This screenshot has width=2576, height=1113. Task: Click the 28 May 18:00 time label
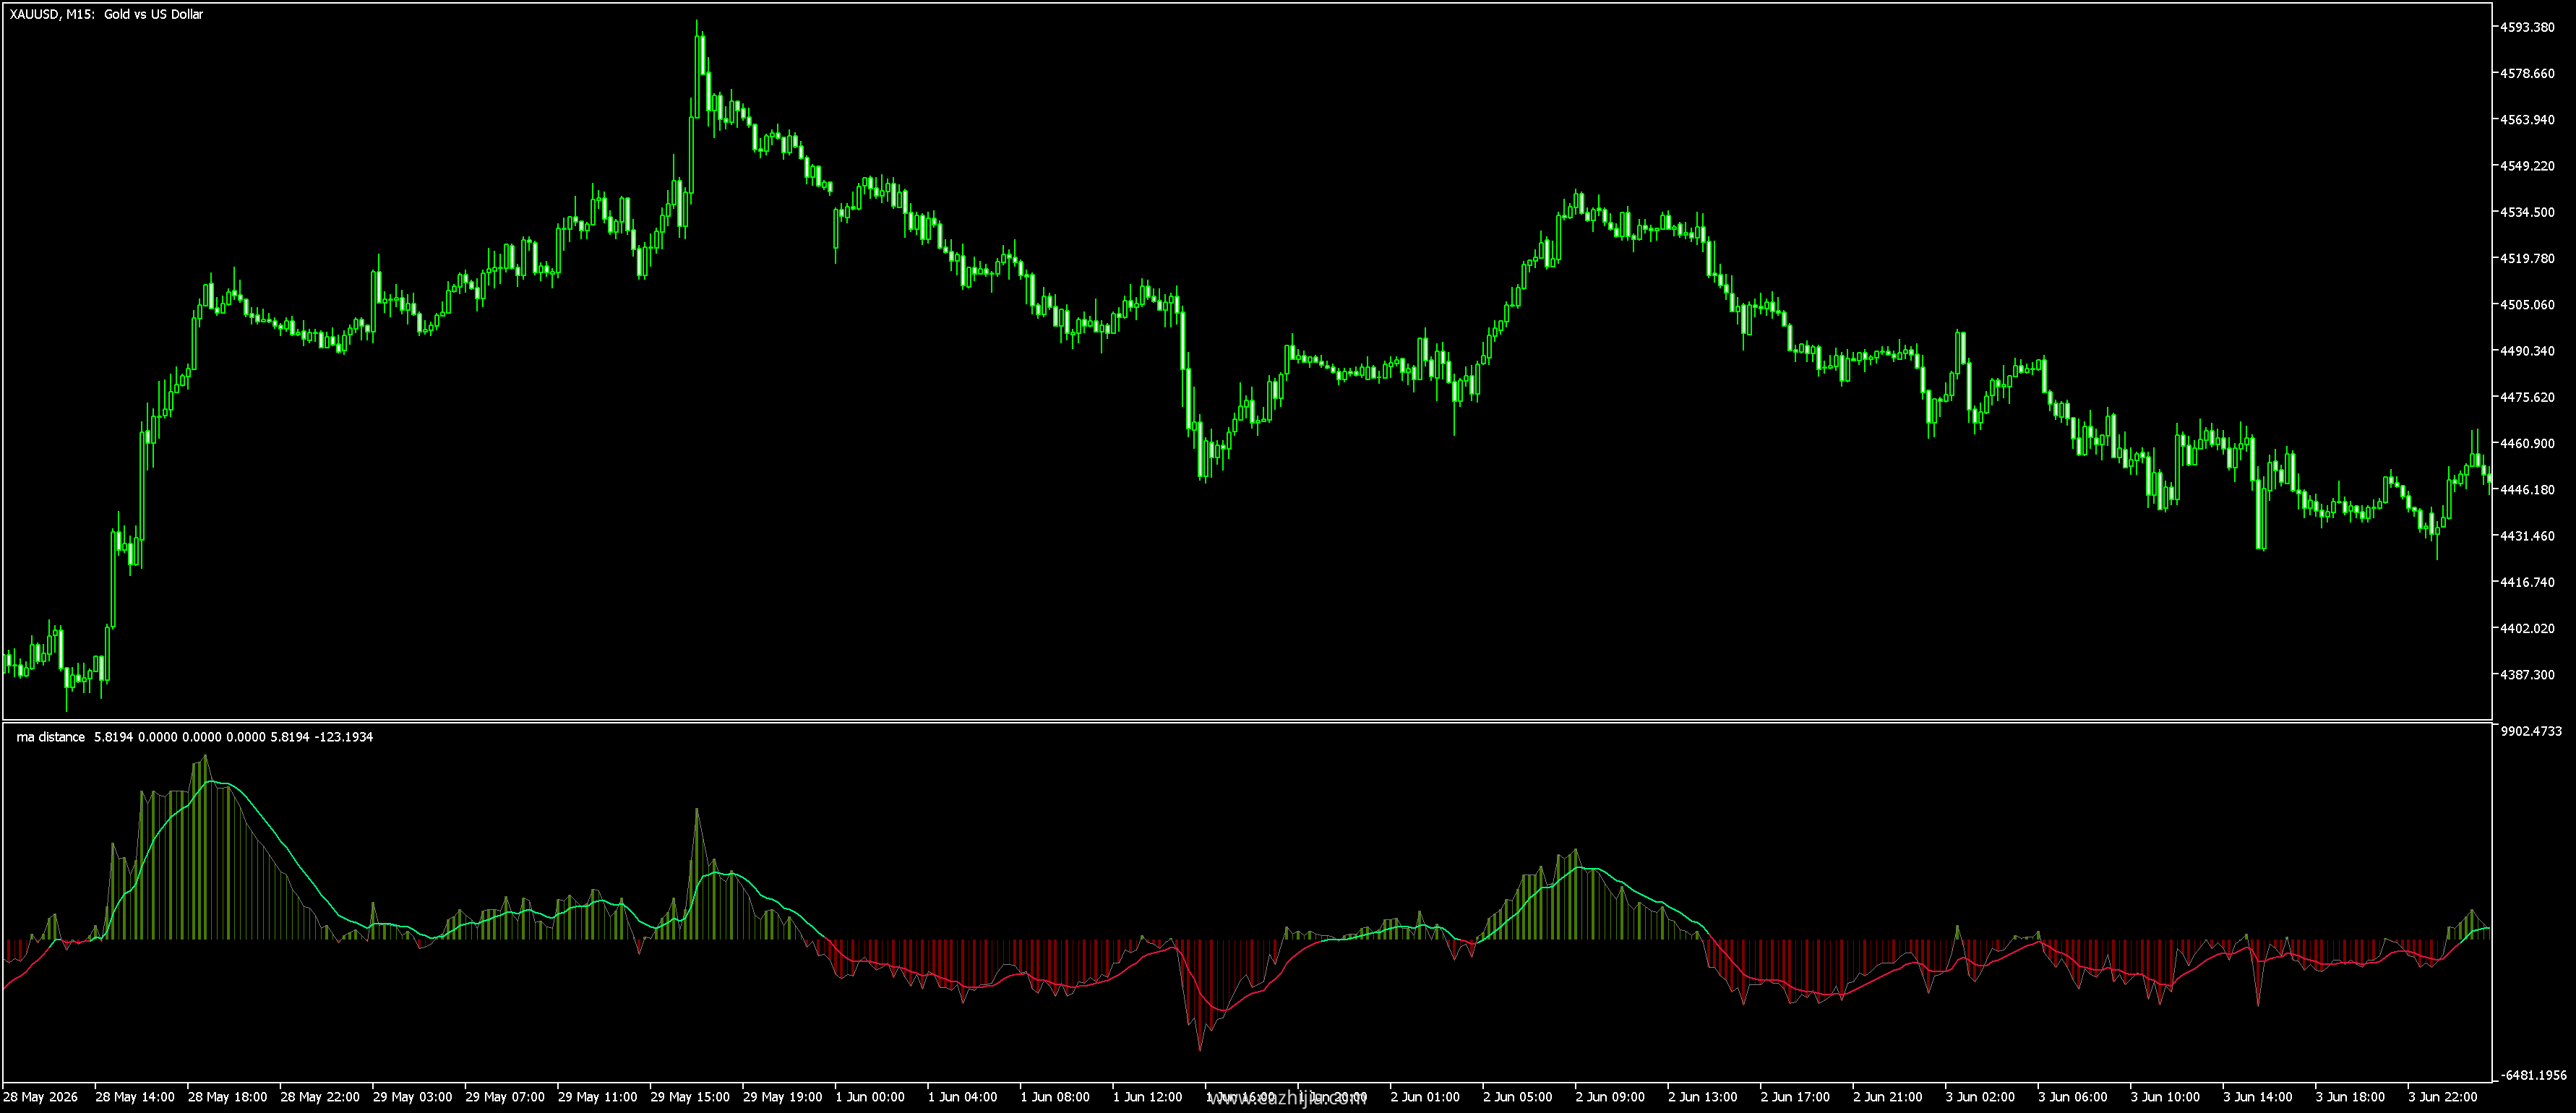coord(227,1097)
